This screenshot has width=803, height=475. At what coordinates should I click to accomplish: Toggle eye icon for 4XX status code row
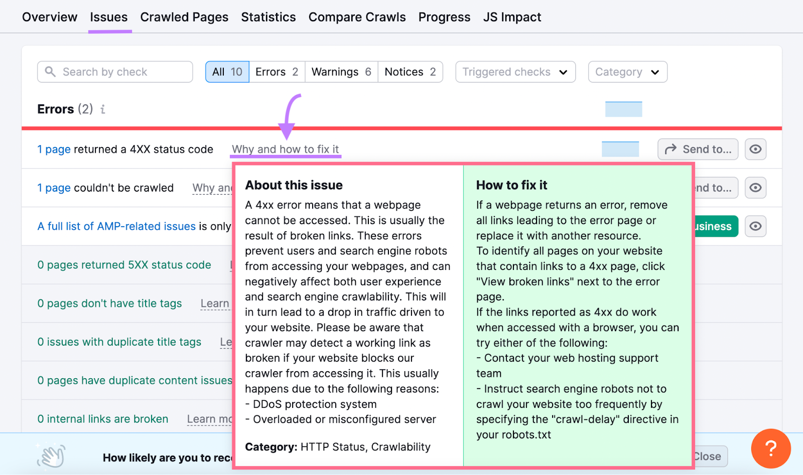[755, 149]
